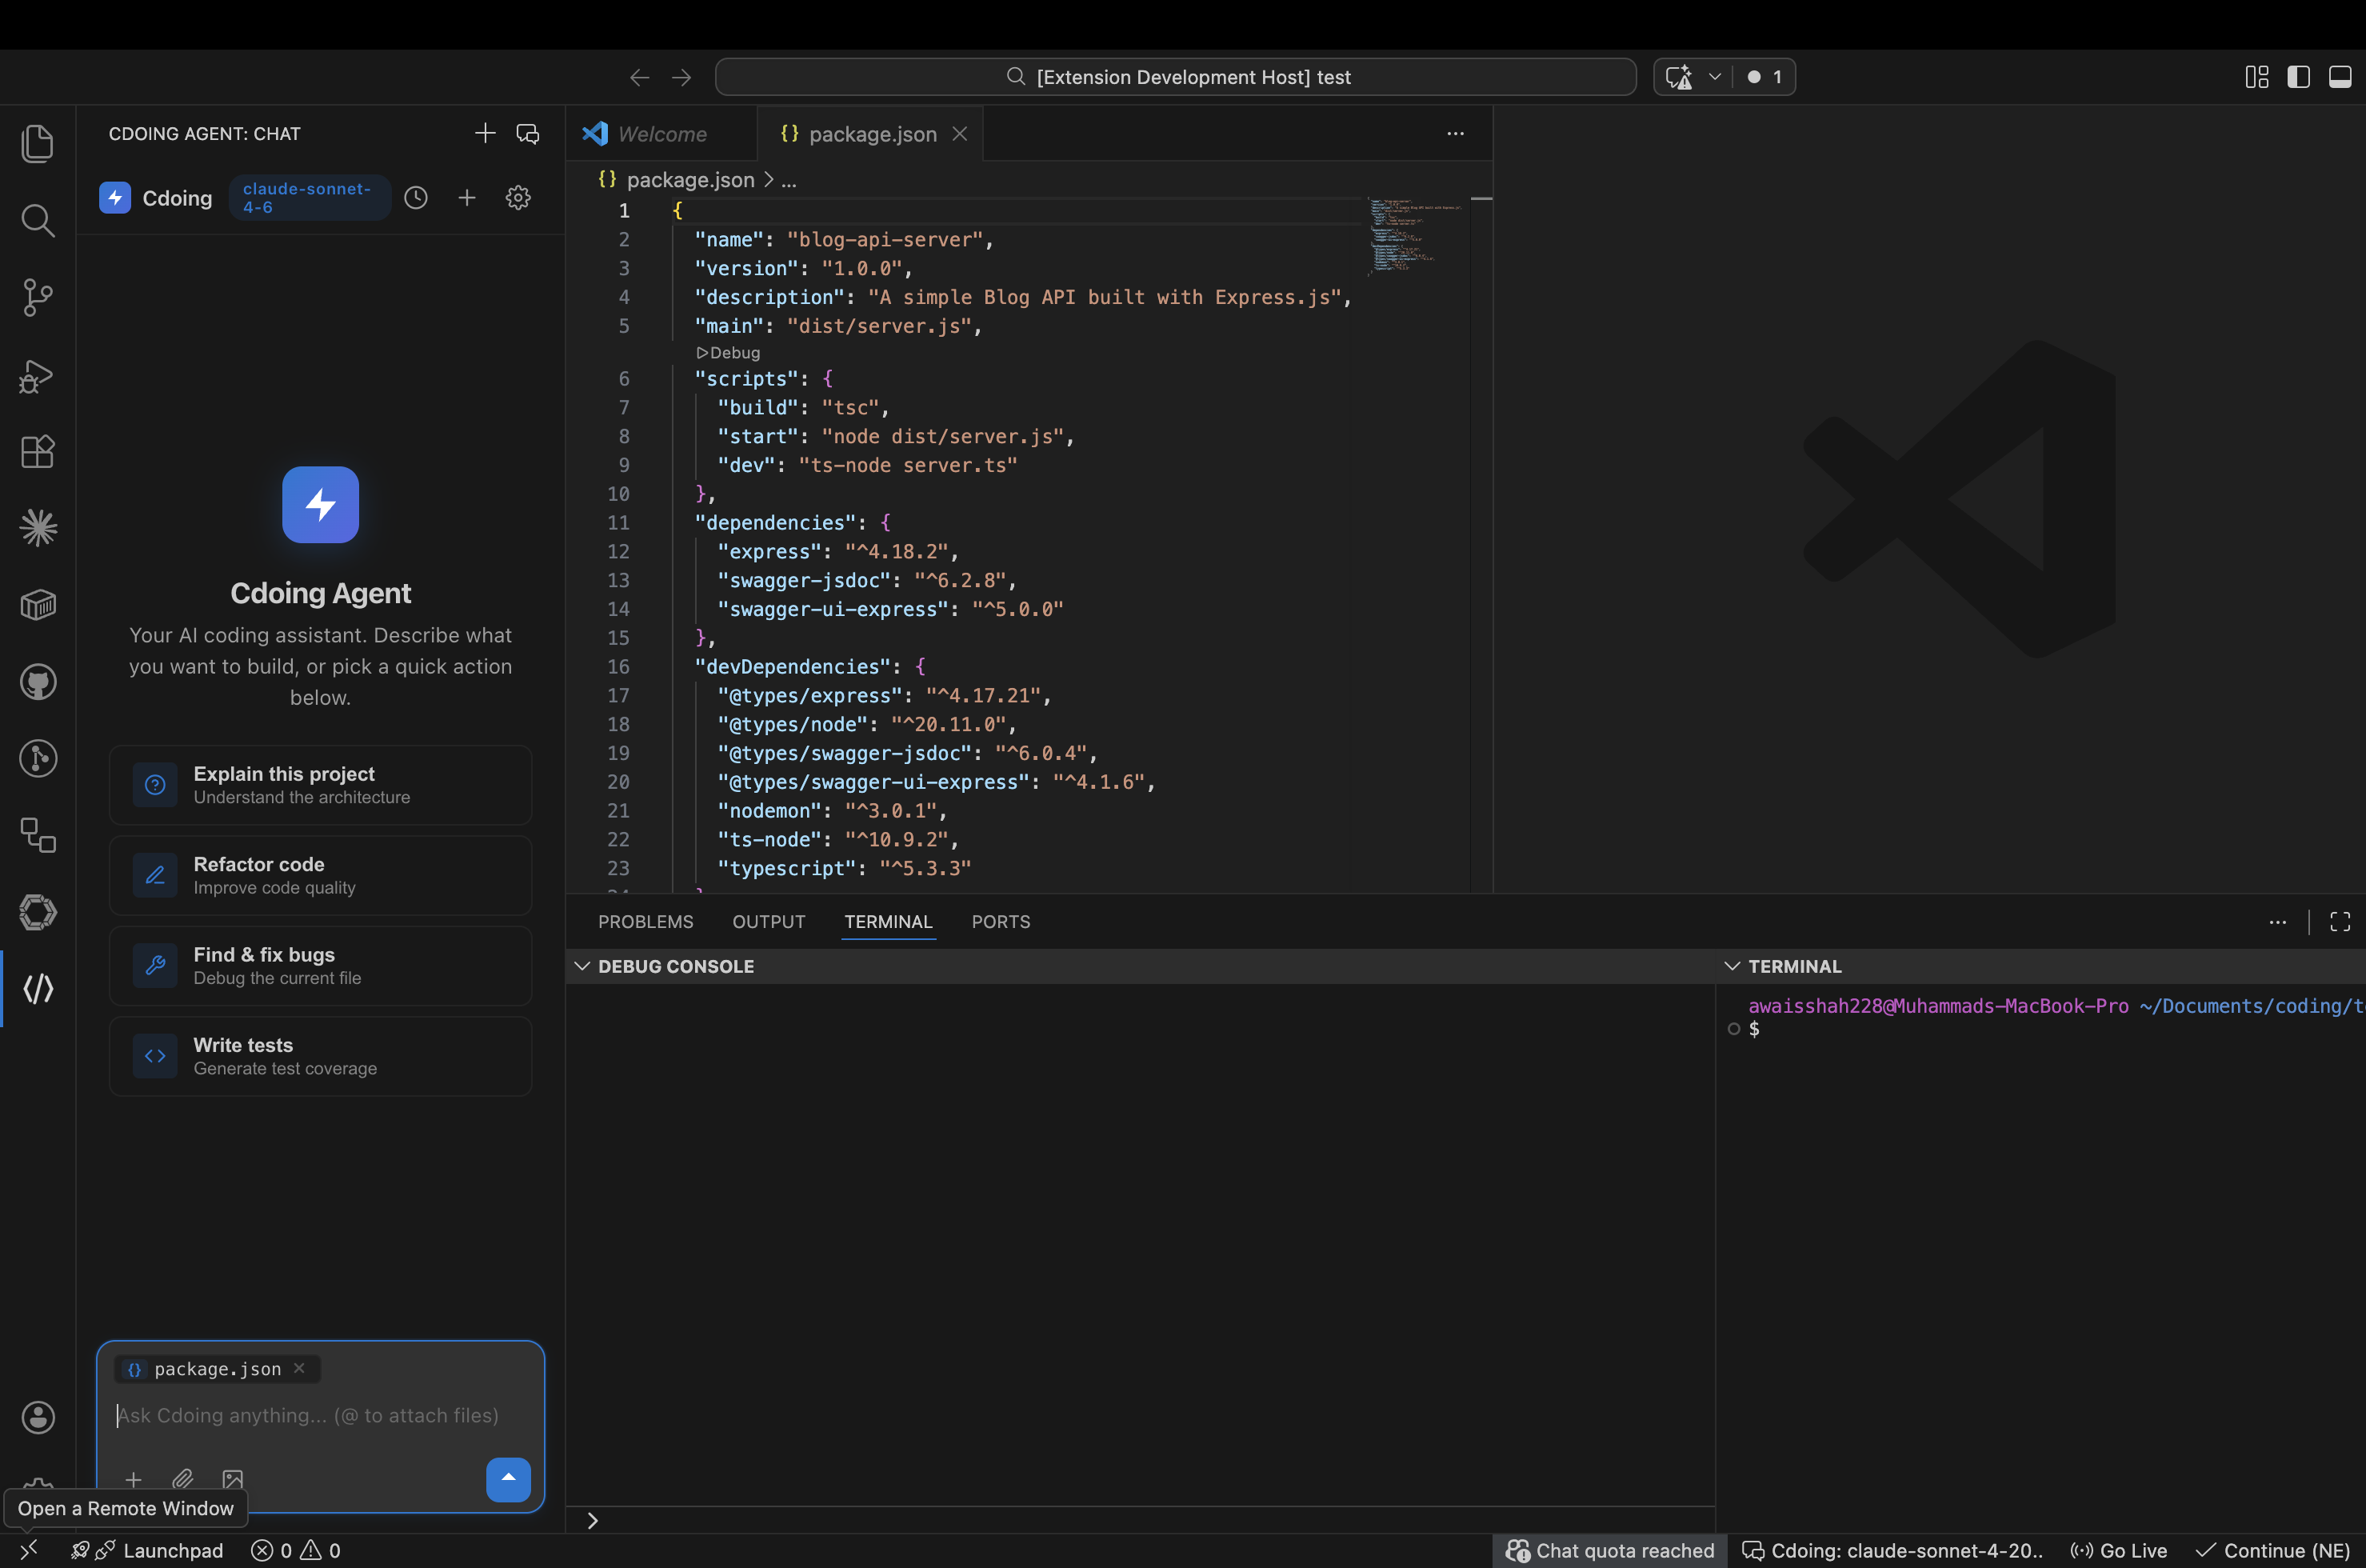Image resolution: width=2366 pixels, height=1568 pixels.
Task: Maximize the panel with the fullscreen toggle
Action: pyautogui.click(x=2340, y=921)
